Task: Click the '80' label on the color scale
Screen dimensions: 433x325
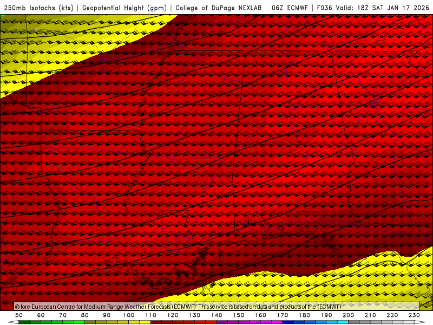Action: coord(85,315)
